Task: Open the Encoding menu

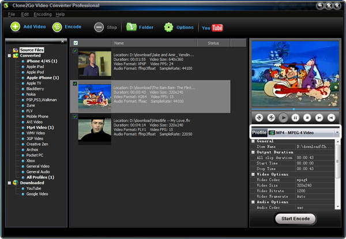Action: (42, 14)
